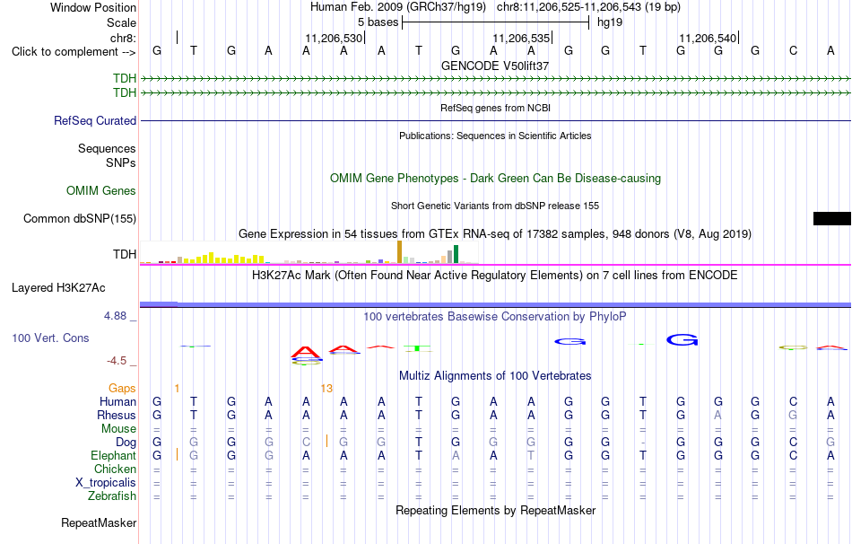Select the Chicken alignment row label
Image resolution: width=852 pixels, height=544 pixels.
[115, 469]
